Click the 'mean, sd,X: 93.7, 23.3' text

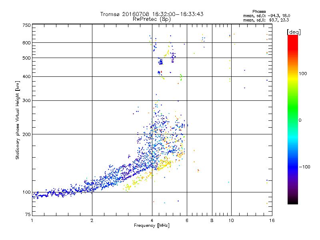click(x=266, y=20)
